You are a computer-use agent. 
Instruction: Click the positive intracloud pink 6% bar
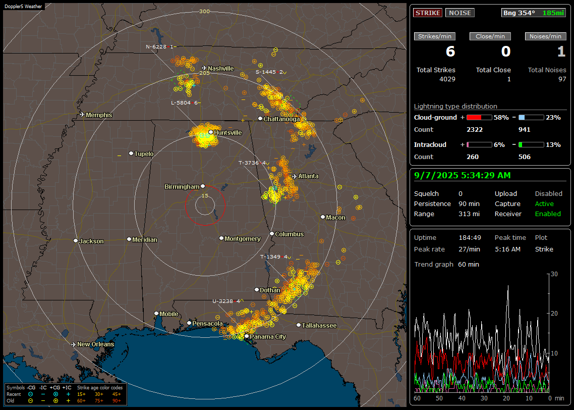(479, 145)
